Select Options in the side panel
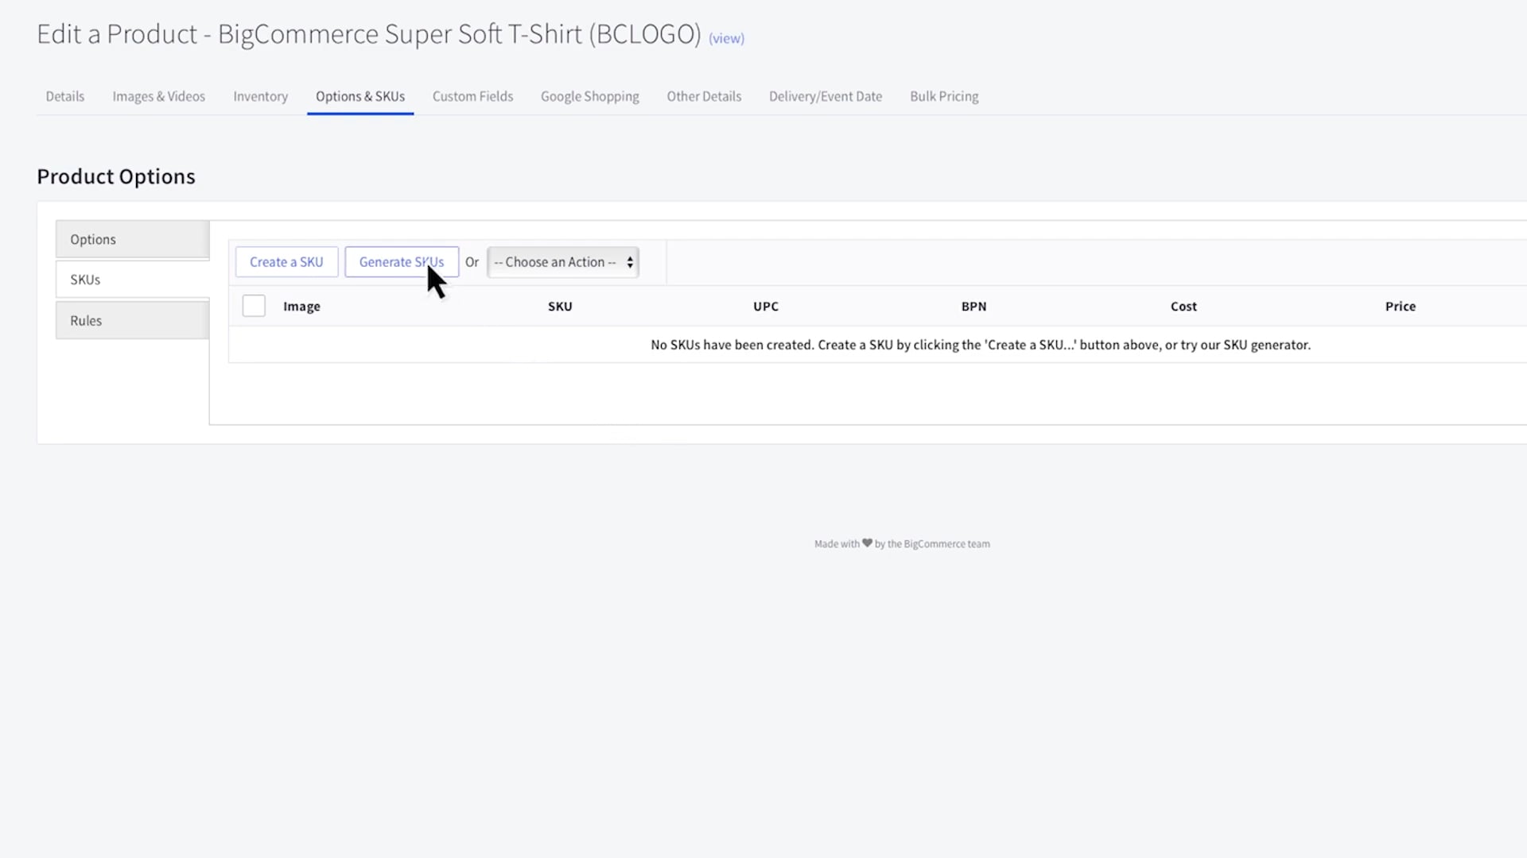The image size is (1527, 858). click(x=132, y=239)
